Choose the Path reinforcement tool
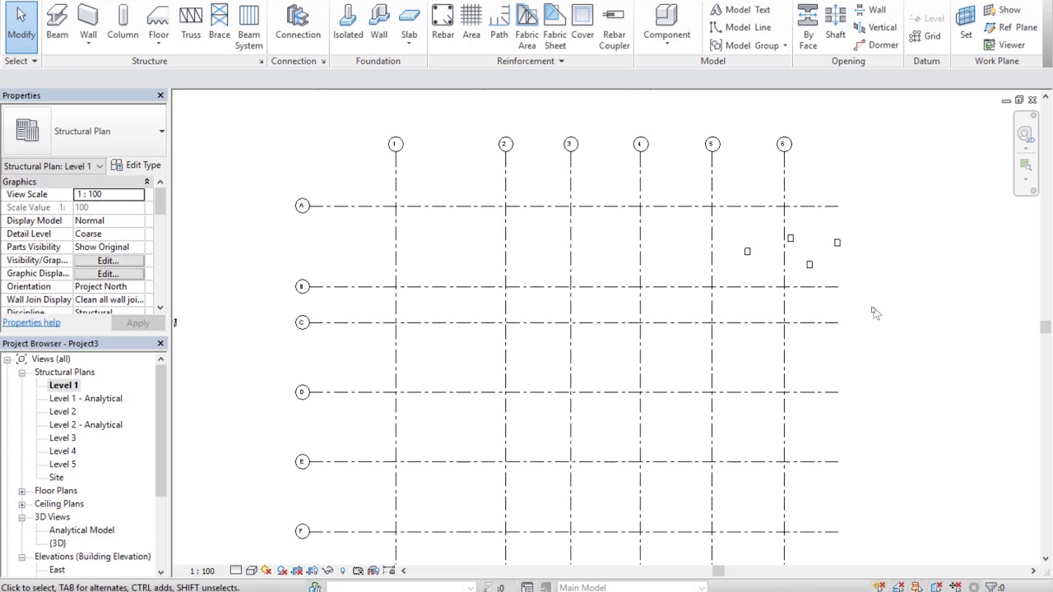 (x=499, y=22)
